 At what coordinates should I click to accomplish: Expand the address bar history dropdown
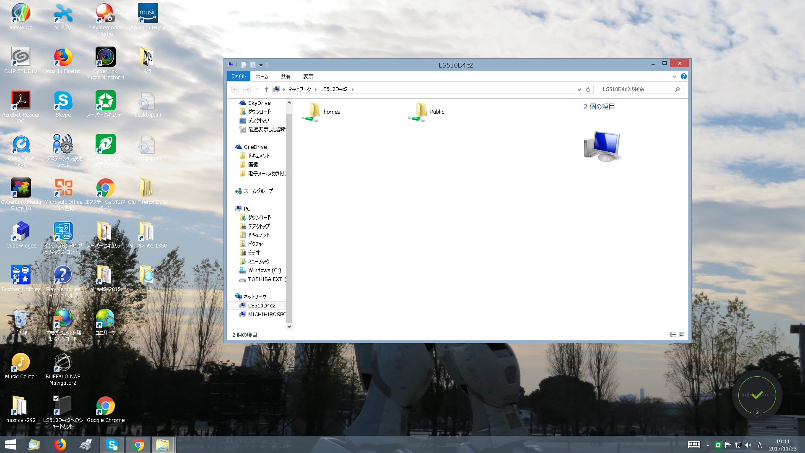point(579,89)
